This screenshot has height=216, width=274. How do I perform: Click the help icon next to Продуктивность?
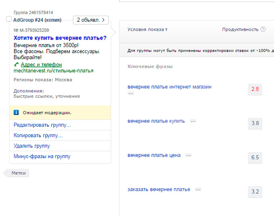coord(263,29)
